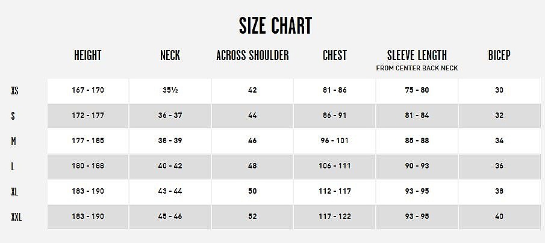Click the XS neck value 35½
This screenshot has width=545, height=243.
pyautogui.click(x=170, y=90)
